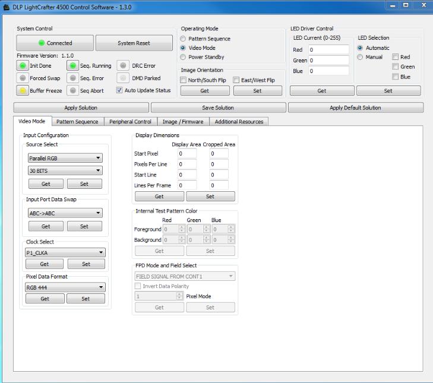
Task: Check the Blue LED selection checkbox
Action: coord(395,77)
